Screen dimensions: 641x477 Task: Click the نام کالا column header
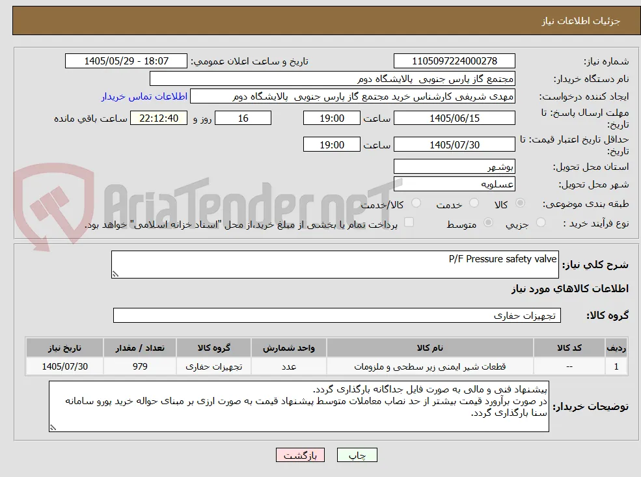coord(430,348)
